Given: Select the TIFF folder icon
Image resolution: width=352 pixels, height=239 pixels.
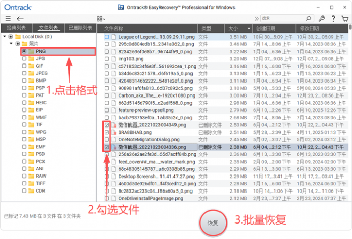Looking at the screenshot, I should (31, 183).
